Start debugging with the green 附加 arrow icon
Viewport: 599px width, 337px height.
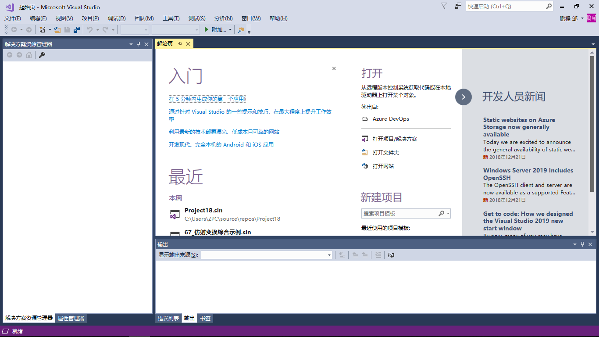coord(206,29)
